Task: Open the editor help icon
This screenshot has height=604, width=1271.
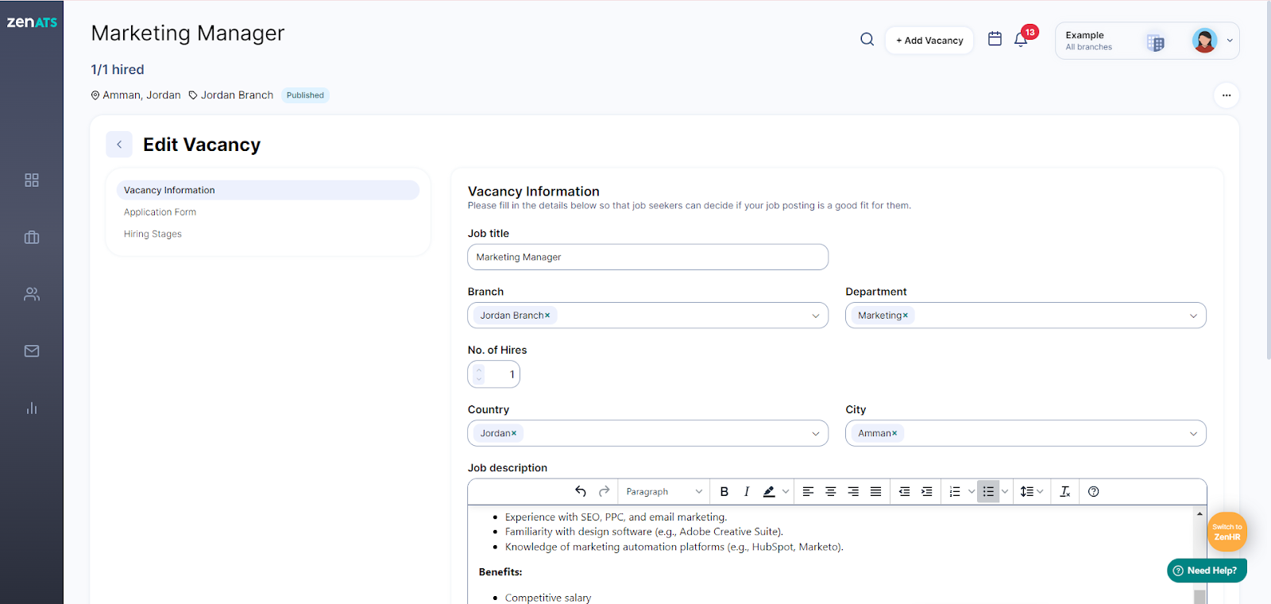Action: [1094, 491]
